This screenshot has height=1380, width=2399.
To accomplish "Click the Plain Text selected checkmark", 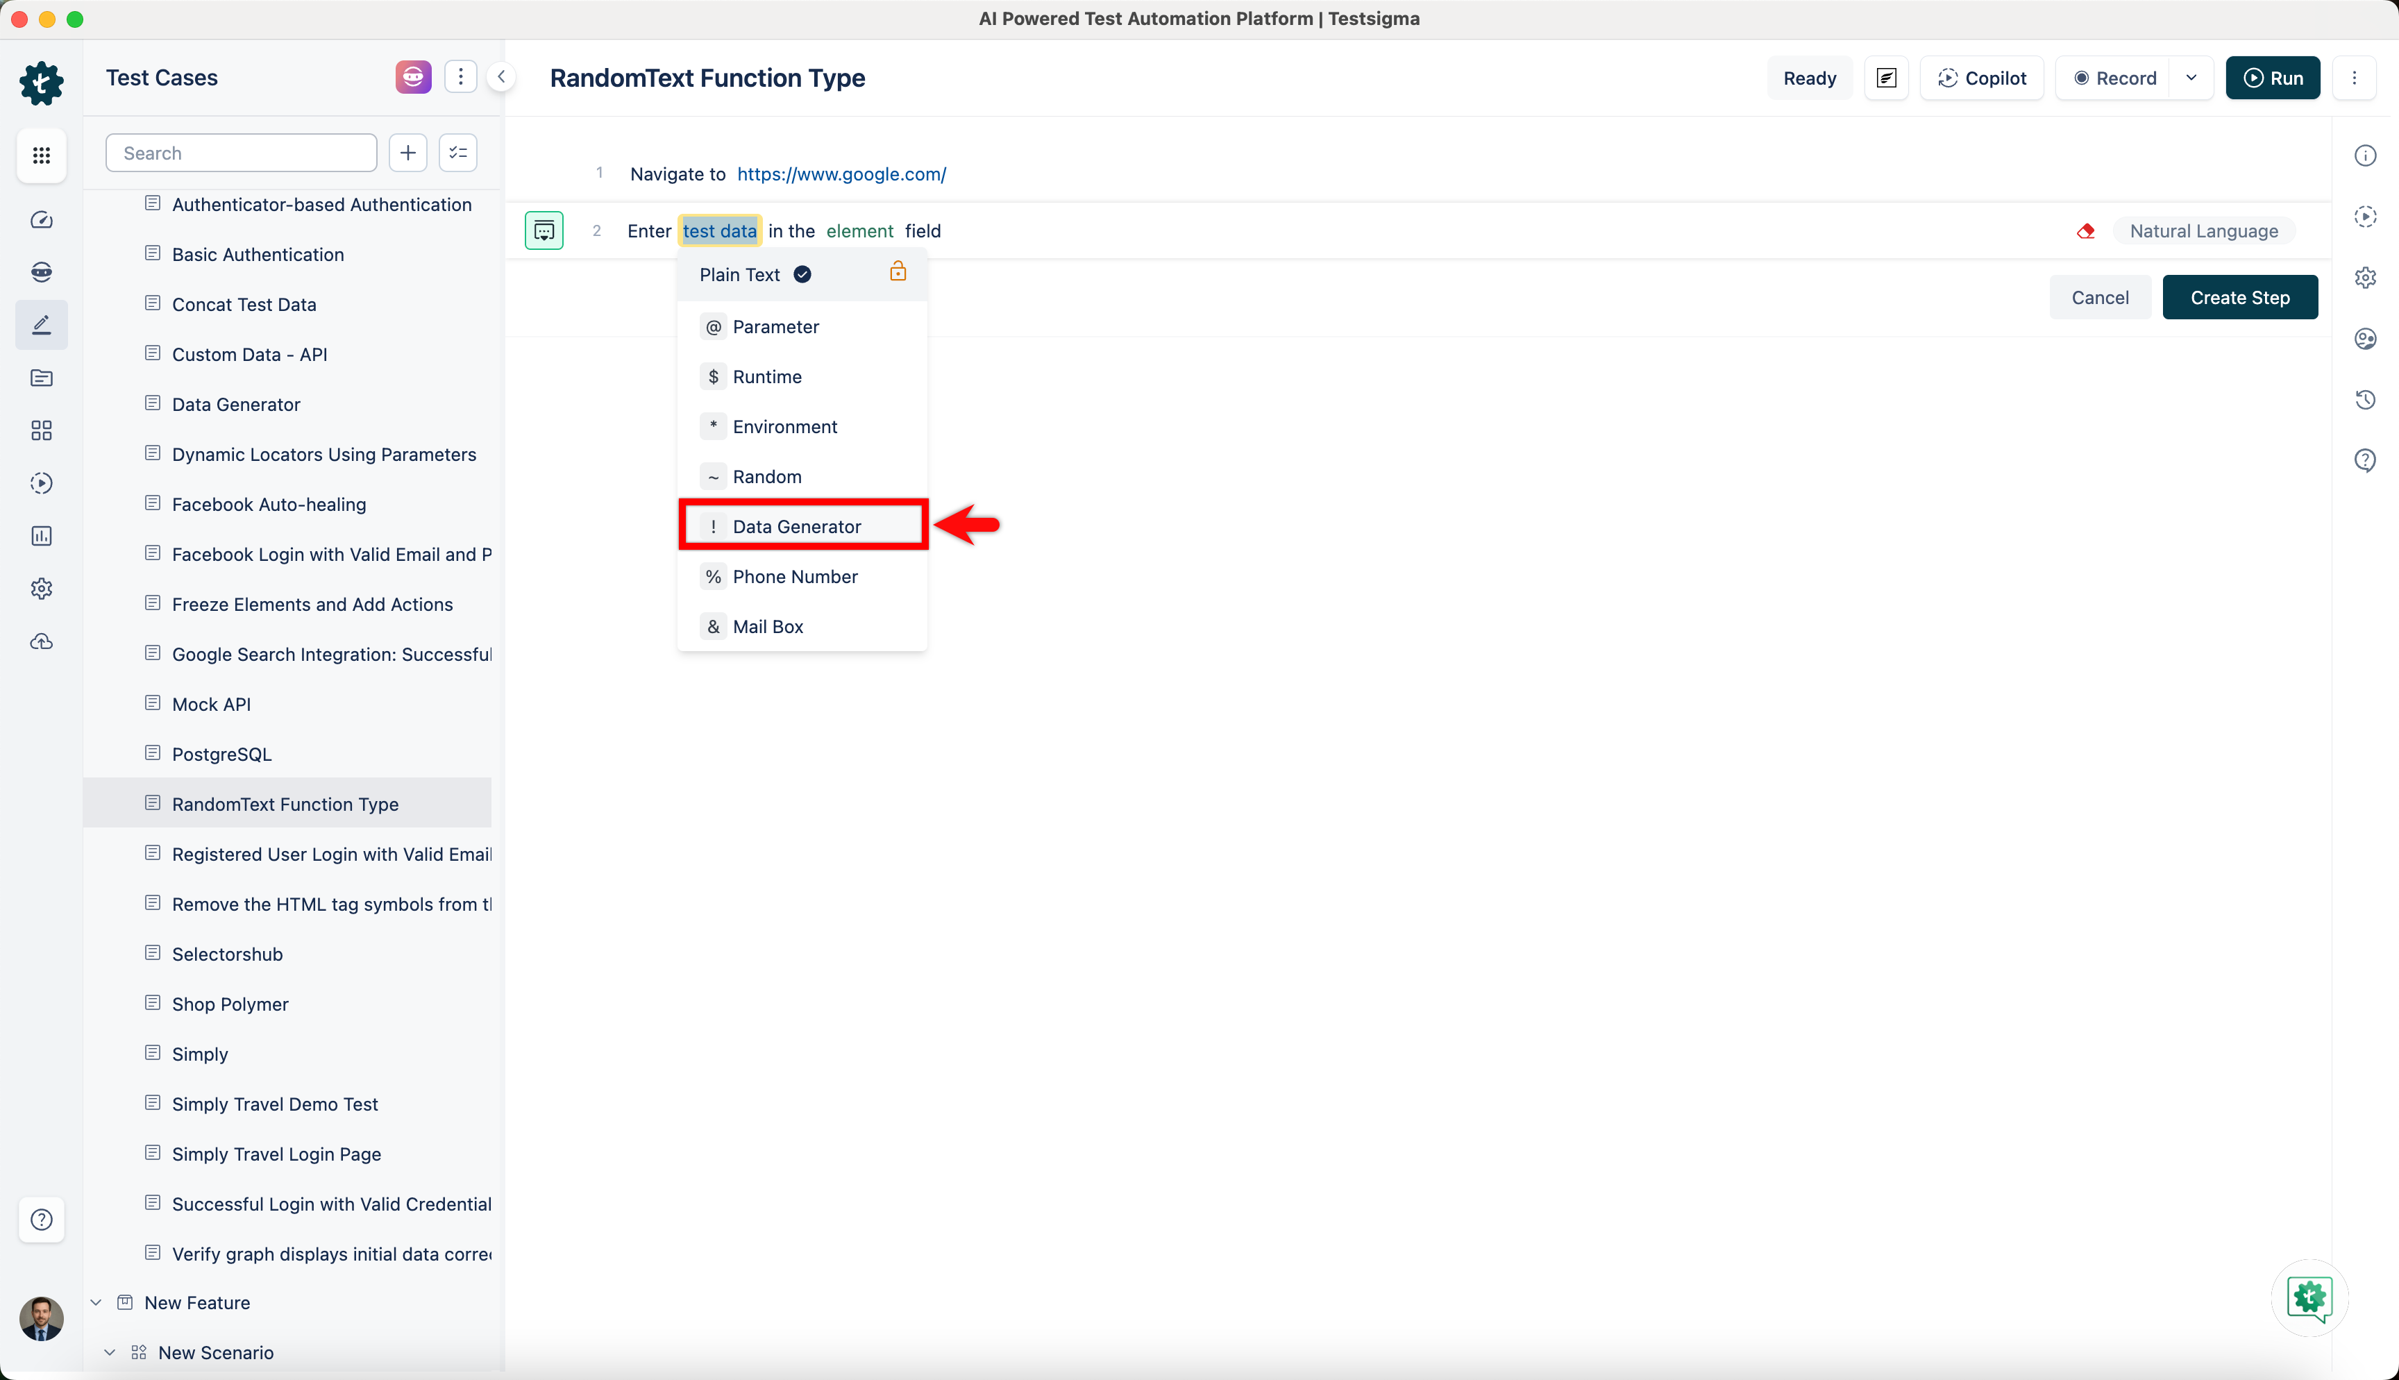I will click(802, 275).
